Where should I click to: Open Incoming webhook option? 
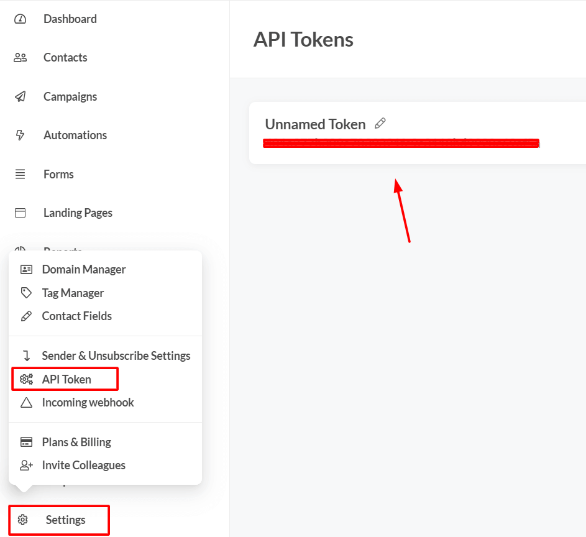88,402
